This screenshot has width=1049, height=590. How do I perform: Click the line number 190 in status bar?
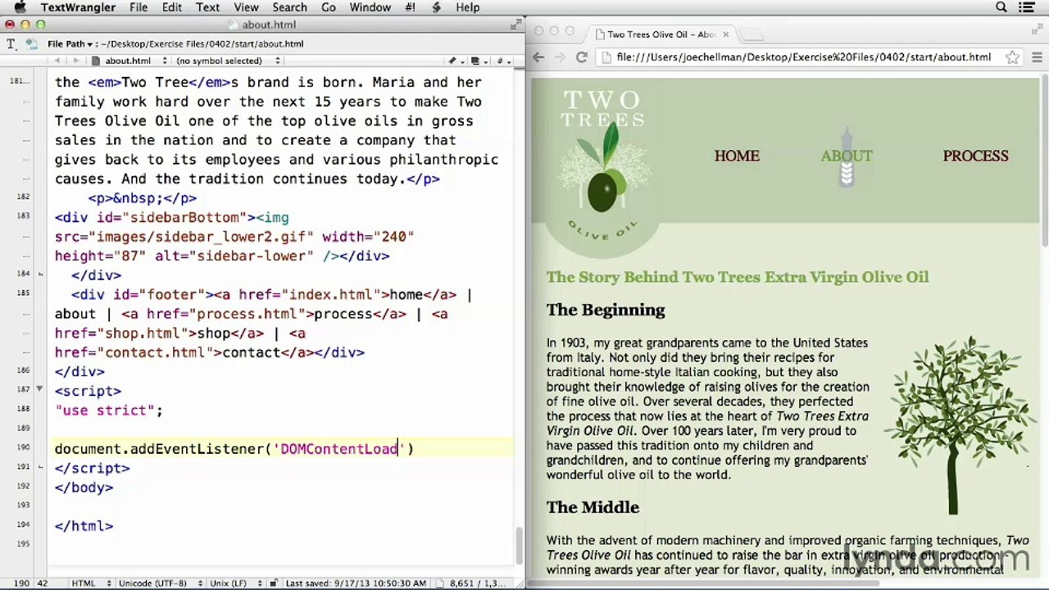pos(20,583)
